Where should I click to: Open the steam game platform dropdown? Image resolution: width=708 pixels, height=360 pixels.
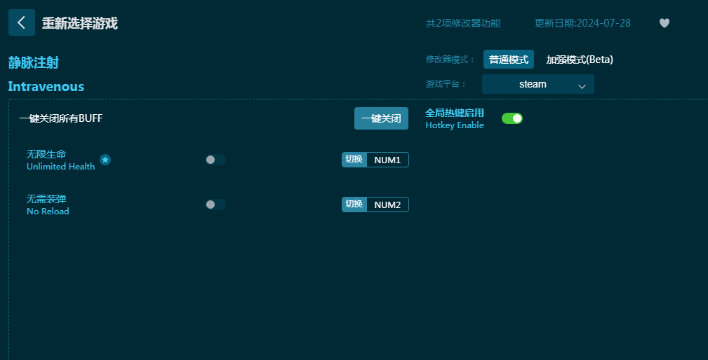point(537,84)
